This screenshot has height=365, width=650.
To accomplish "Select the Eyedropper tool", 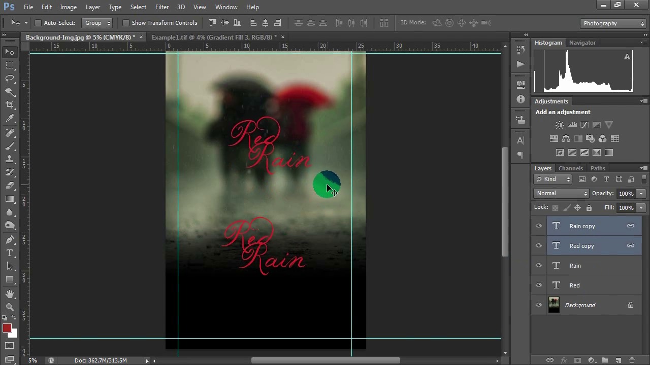I will (10, 119).
